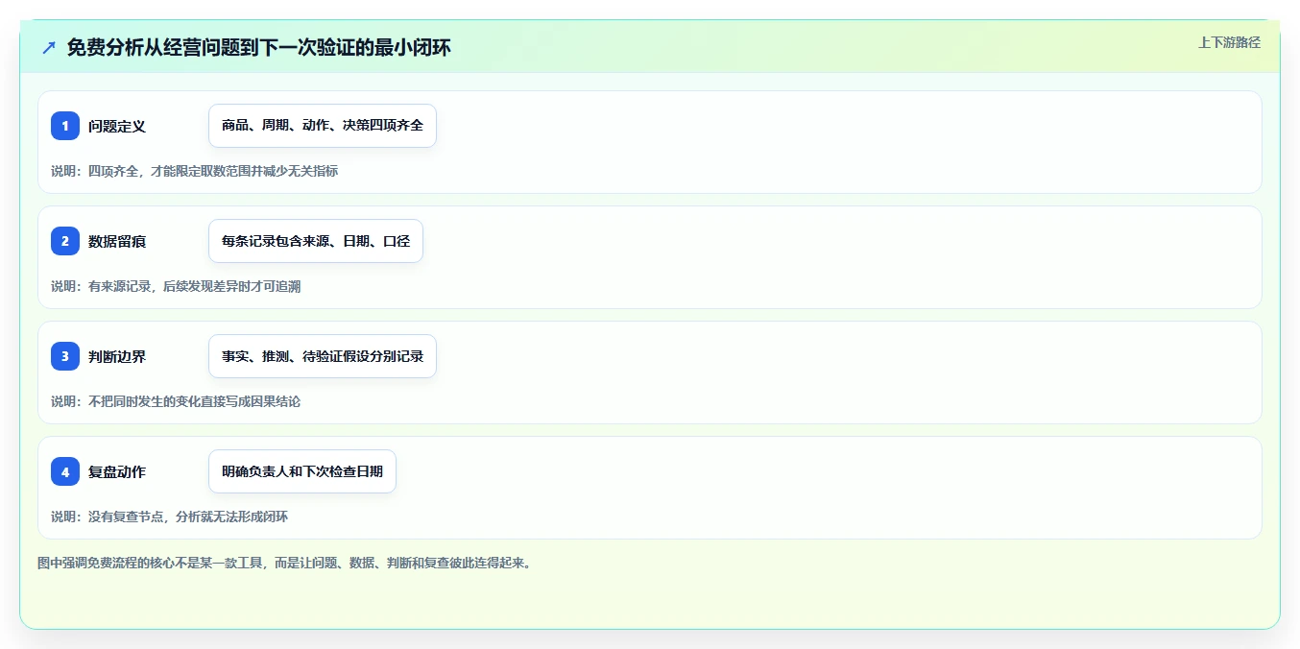Click the 明确负责人和下次检查日期 chip
The width and height of the screenshot is (1300, 649).
(302, 471)
